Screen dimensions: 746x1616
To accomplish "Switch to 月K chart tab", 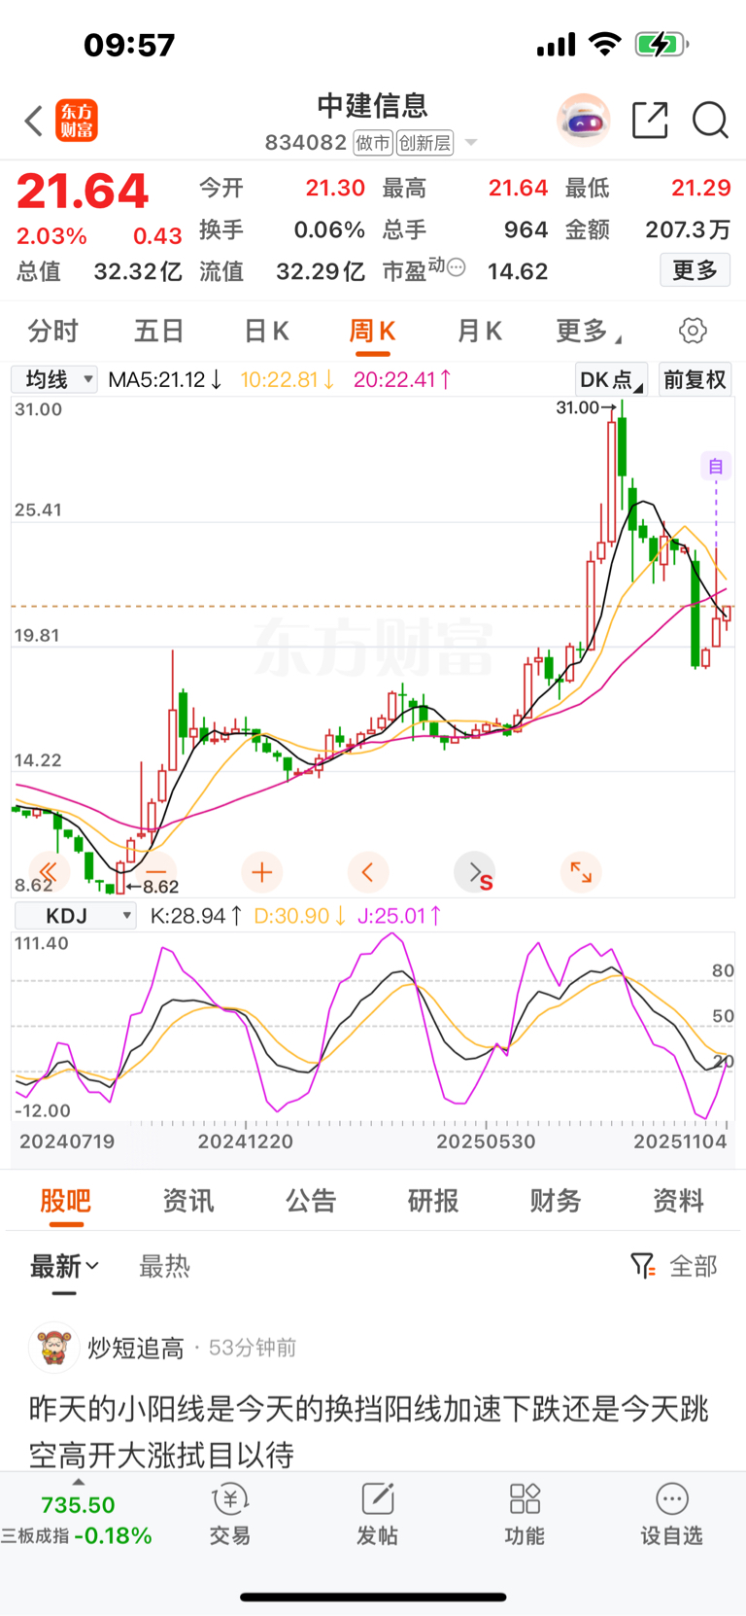I will [x=479, y=332].
